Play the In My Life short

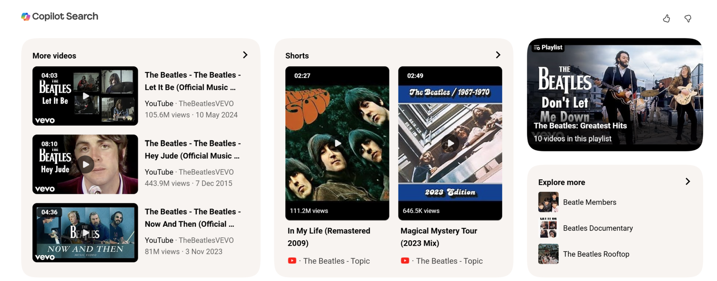pyautogui.click(x=337, y=143)
